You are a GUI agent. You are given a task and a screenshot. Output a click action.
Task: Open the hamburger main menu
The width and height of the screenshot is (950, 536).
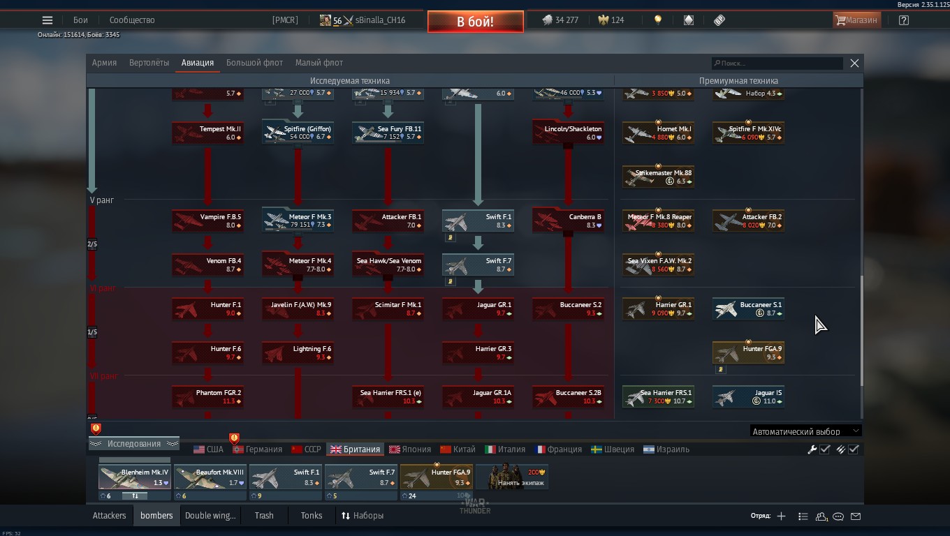pyautogui.click(x=47, y=20)
